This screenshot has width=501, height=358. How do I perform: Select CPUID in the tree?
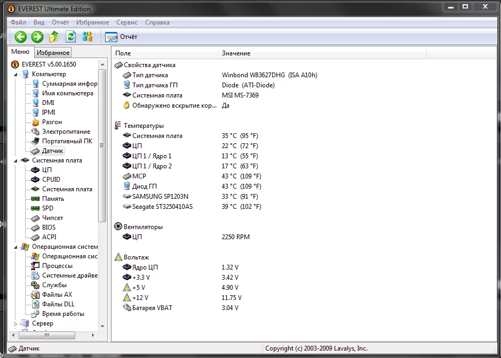pos(51,180)
